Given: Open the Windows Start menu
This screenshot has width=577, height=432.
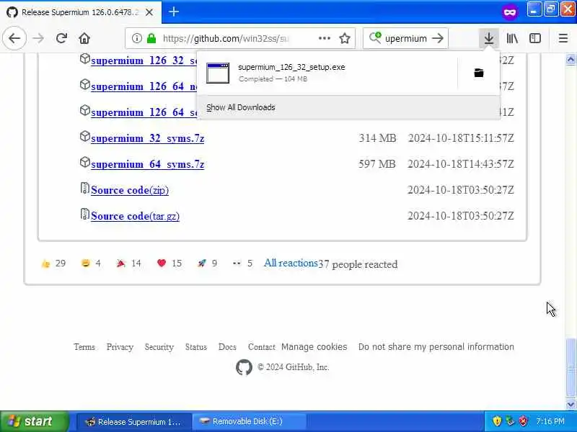Looking at the screenshot, I should [x=34, y=421].
